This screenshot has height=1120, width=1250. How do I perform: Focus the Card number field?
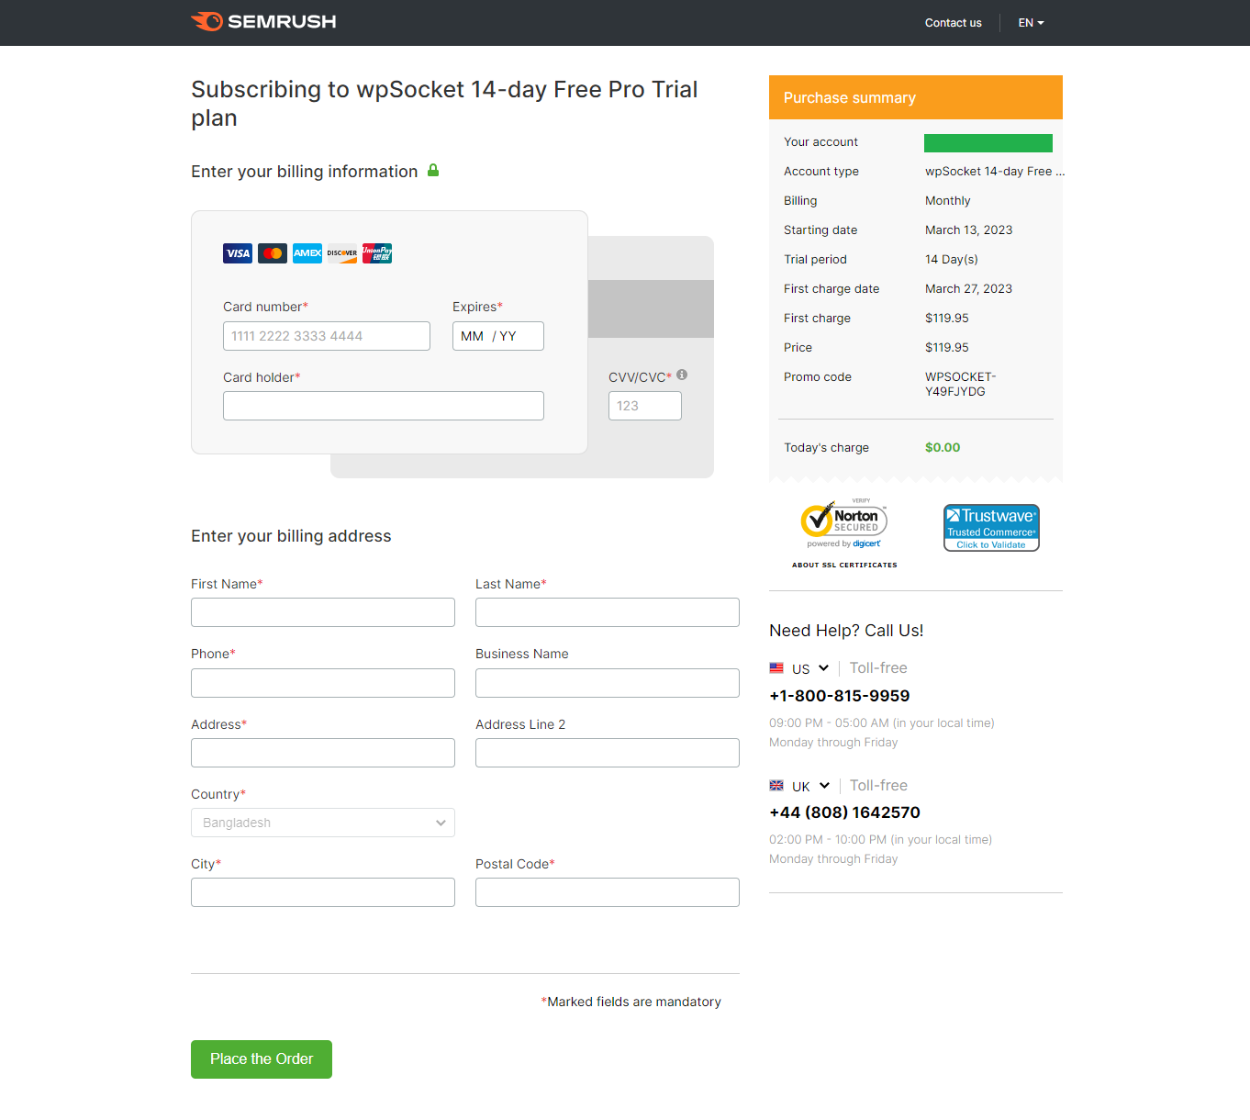(327, 336)
